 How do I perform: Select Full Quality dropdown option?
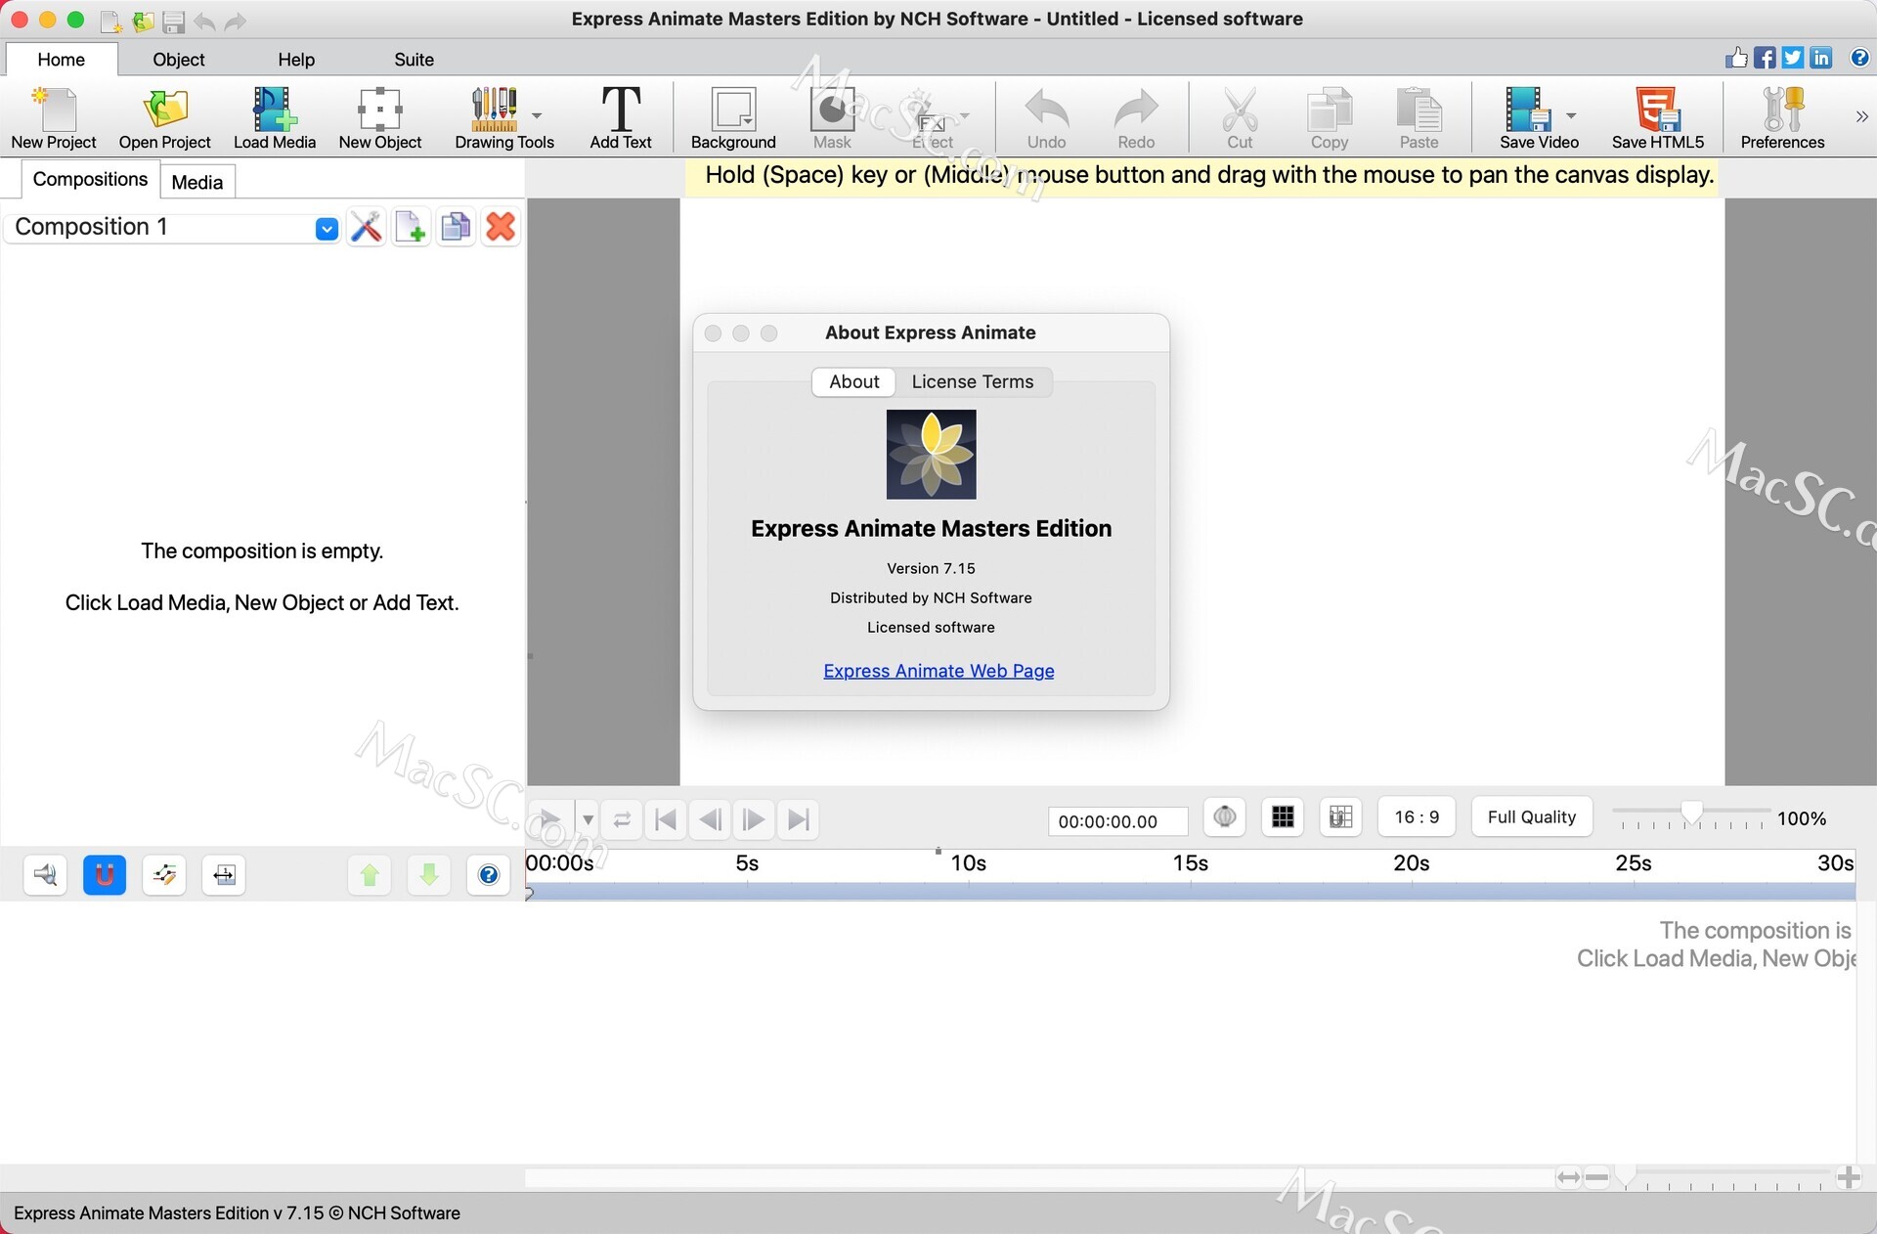[x=1531, y=818]
